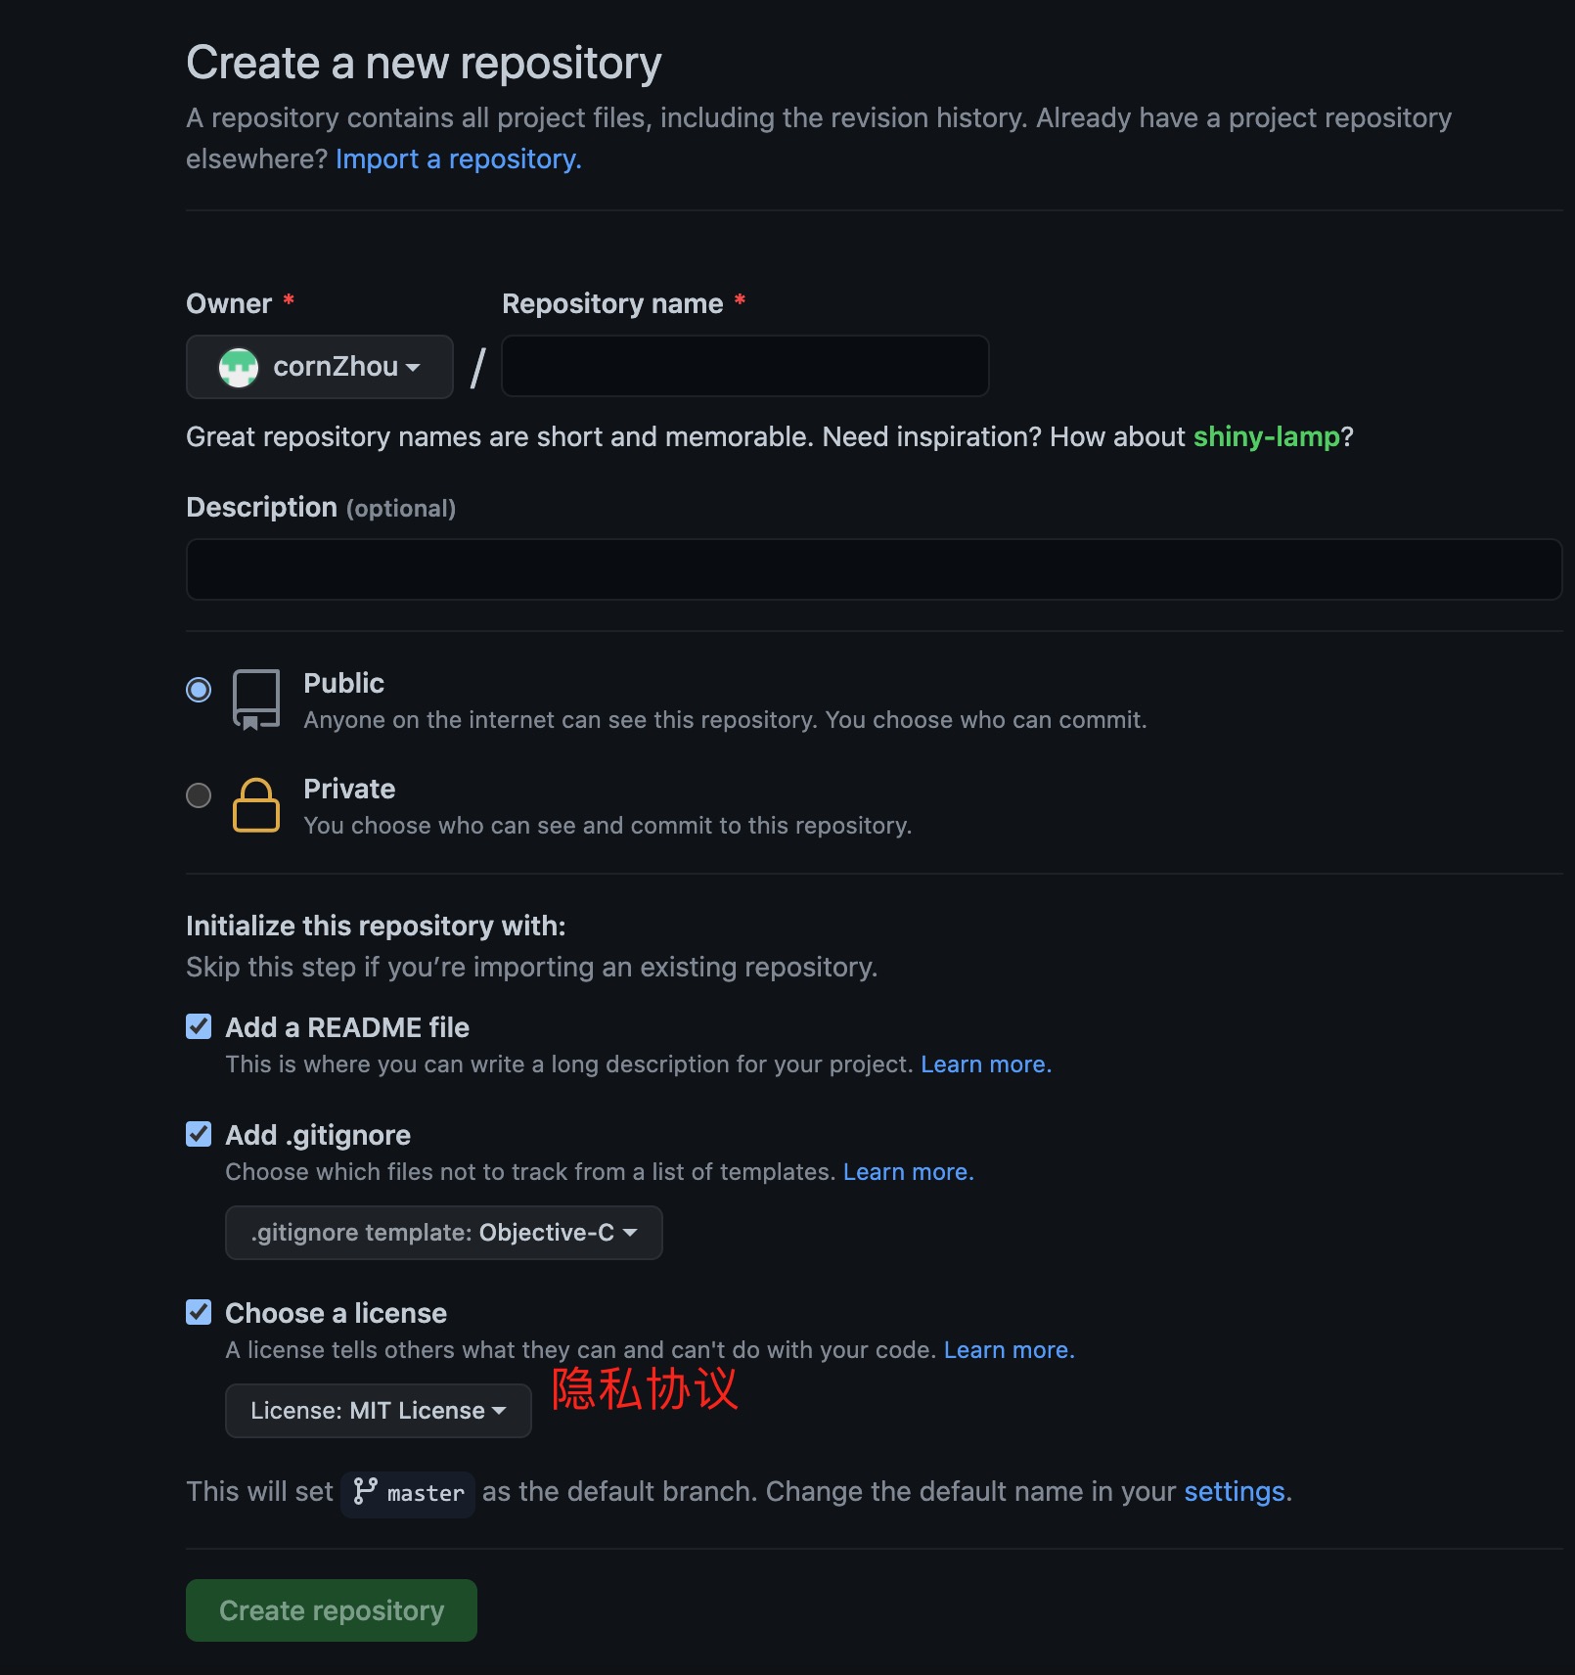Open the settings link for default branch
The width and height of the screenshot is (1575, 1675).
1235,1491
